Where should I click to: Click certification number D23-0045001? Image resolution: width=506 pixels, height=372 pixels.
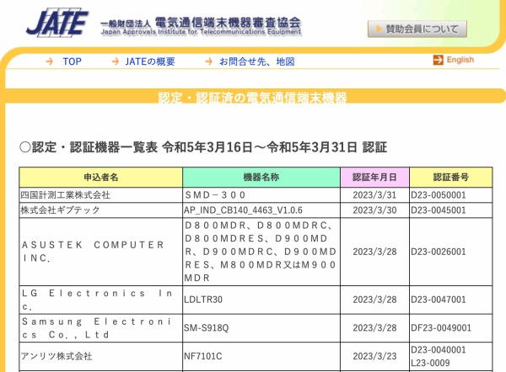[439, 210]
